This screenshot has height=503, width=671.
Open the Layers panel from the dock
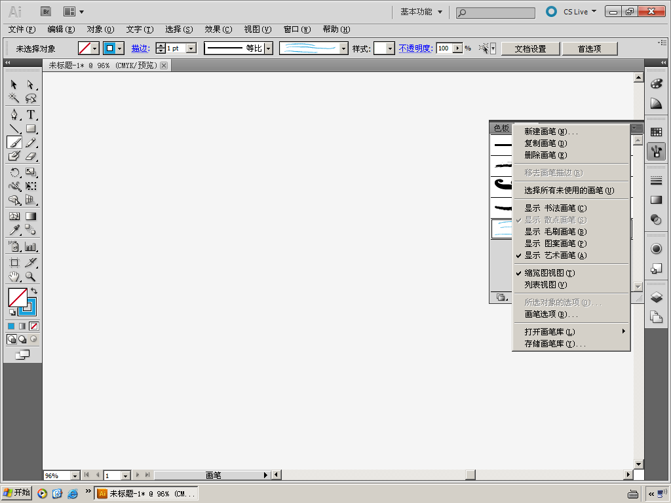pos(656,297)
